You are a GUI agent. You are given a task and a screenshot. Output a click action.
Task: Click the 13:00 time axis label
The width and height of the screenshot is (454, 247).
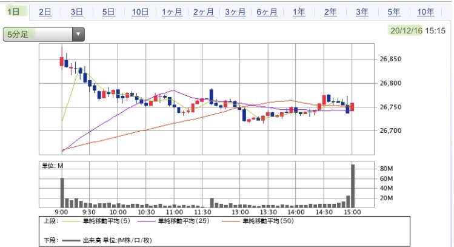coord(240,212)
